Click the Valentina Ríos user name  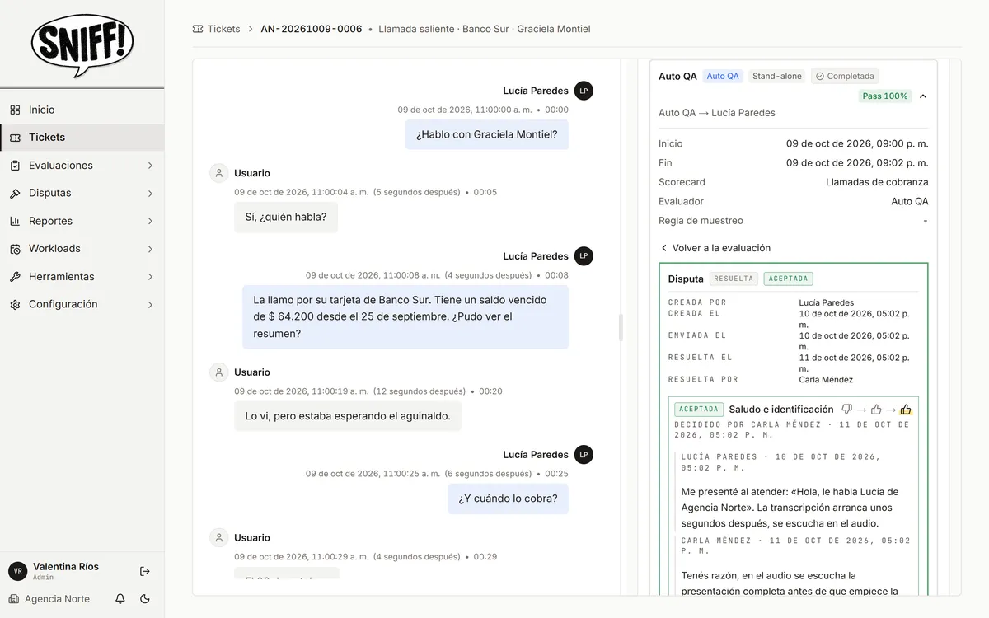point(66,567)
